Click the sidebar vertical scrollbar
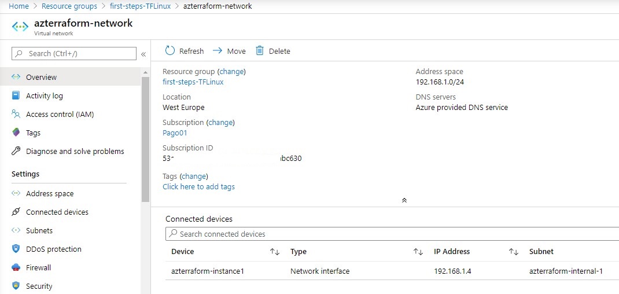619x294 pixels. 145,139
